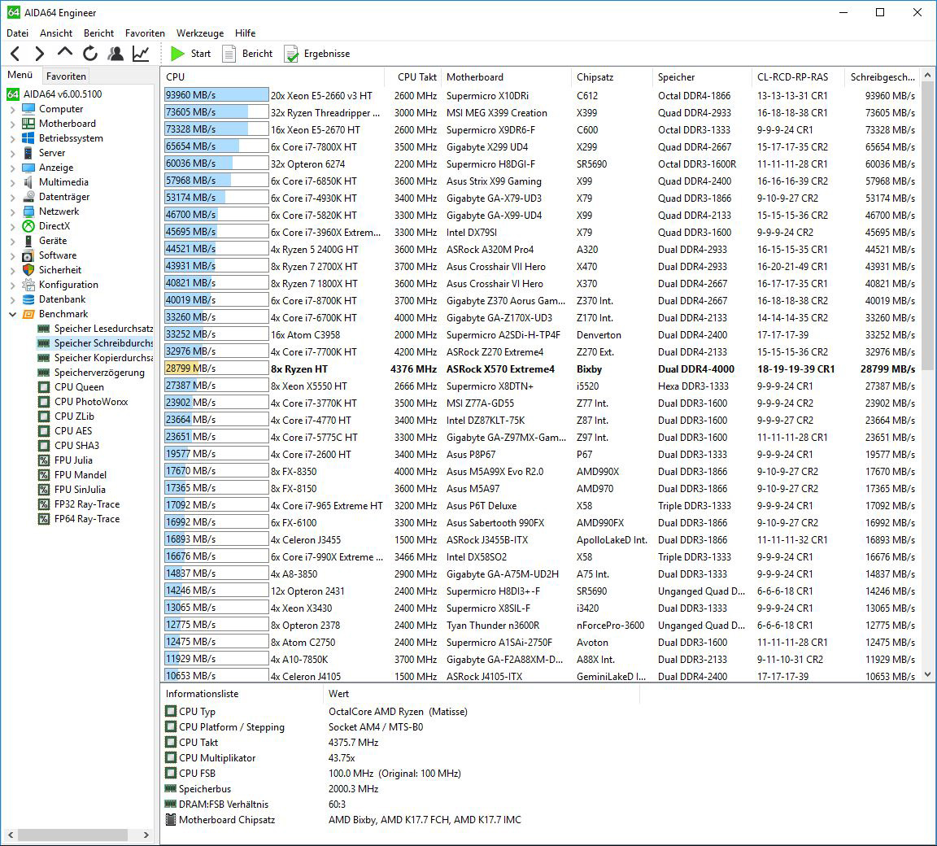Expand the Motherboard tree node
The image size is (937, 846).
click(x=12, y=124)
